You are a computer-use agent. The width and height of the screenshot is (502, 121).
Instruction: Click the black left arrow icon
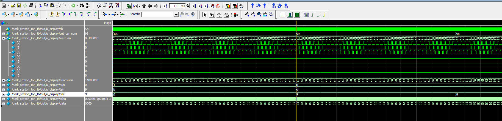pos(150,6)
